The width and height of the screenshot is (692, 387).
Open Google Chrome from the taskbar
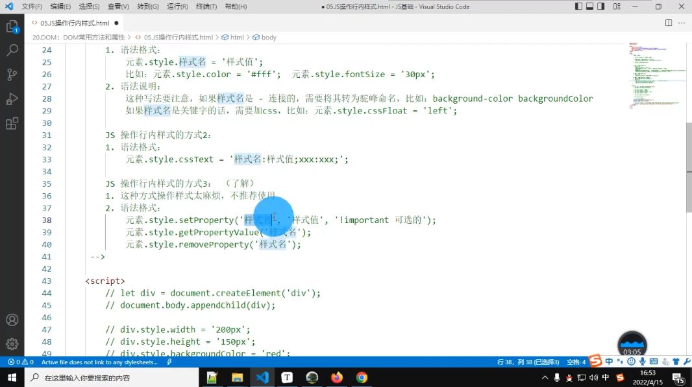click(x=362, y=378)
